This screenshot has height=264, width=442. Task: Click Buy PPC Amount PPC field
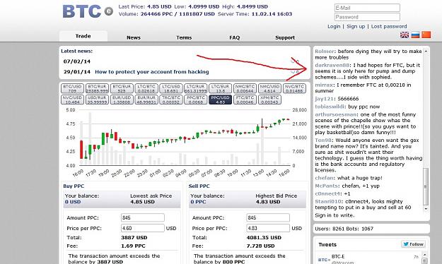click(x=143, y=217)
